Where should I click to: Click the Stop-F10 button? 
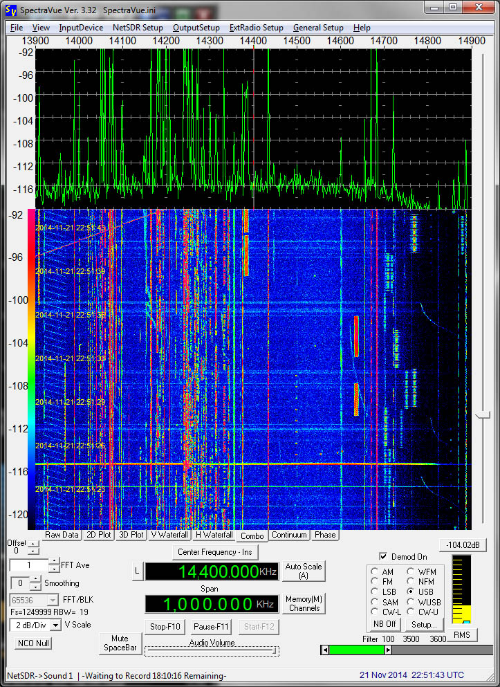(x=165, y=627)
